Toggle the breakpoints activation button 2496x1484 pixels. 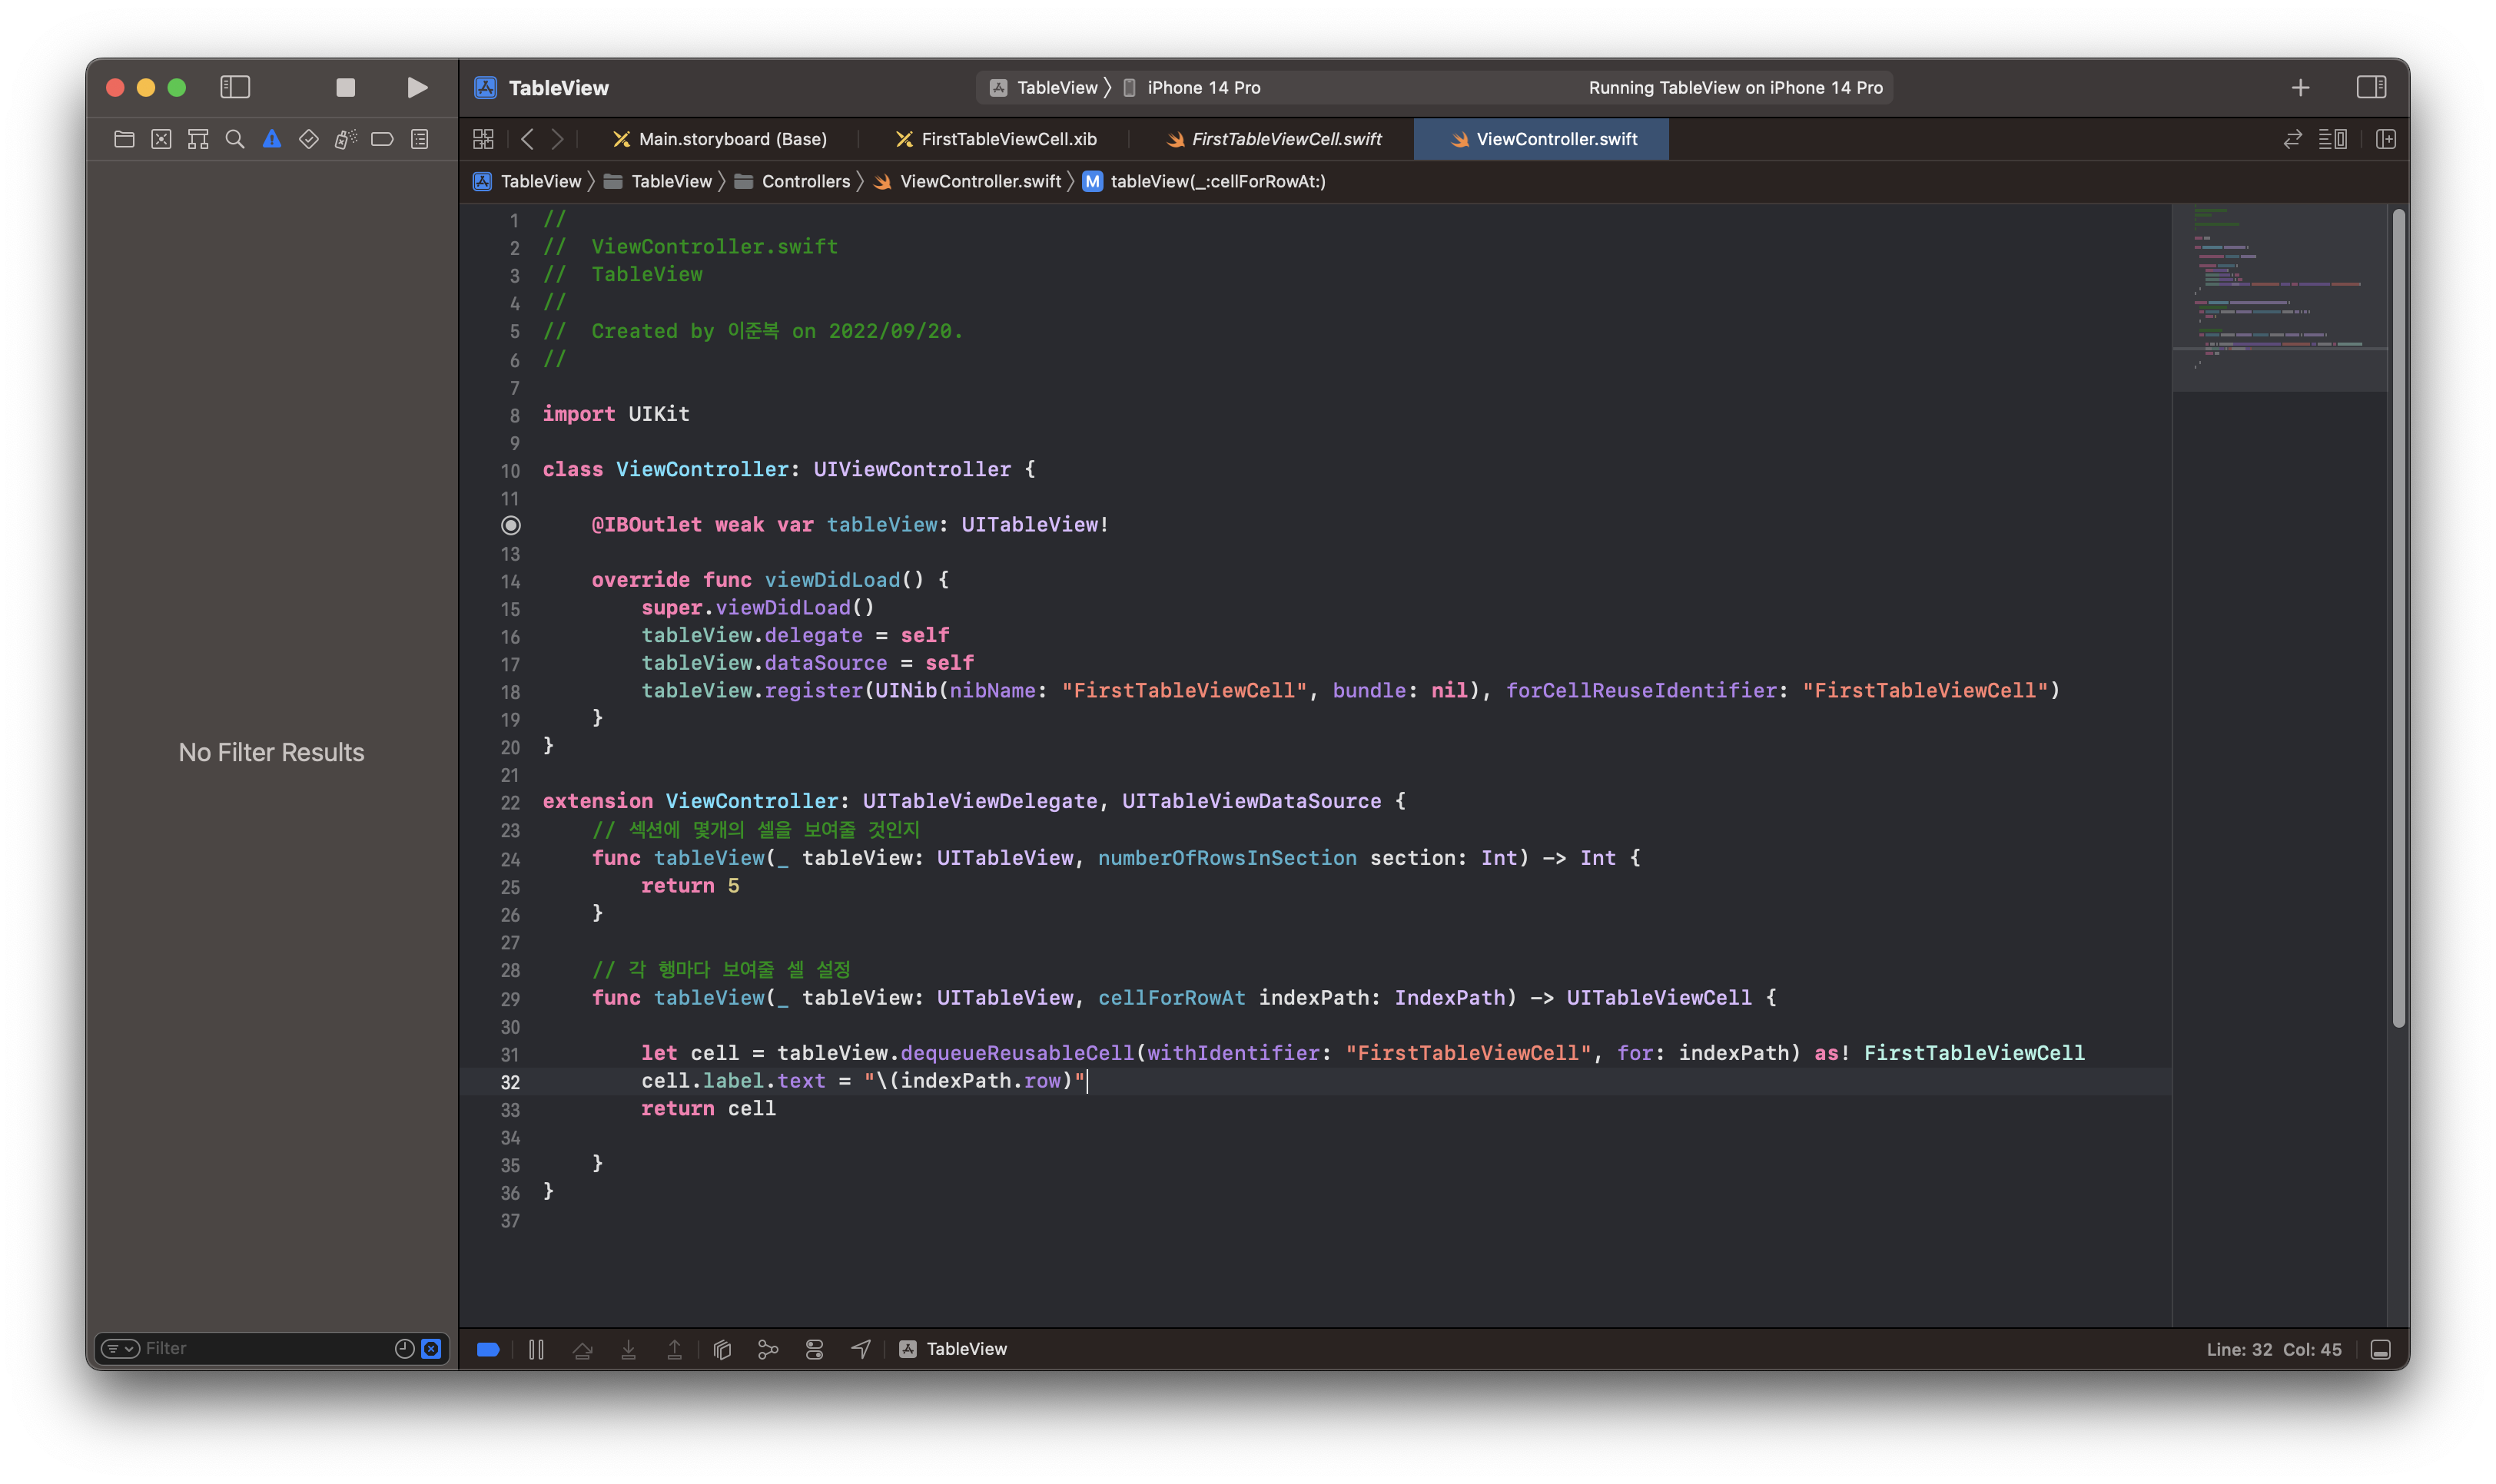click(x=488, y=1349)
